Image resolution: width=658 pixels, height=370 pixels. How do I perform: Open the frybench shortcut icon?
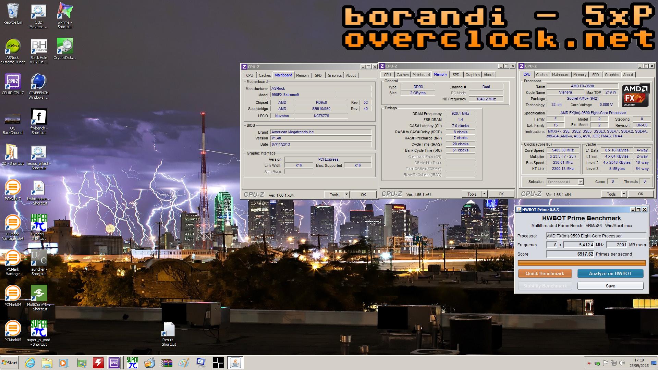coord(39,122)
